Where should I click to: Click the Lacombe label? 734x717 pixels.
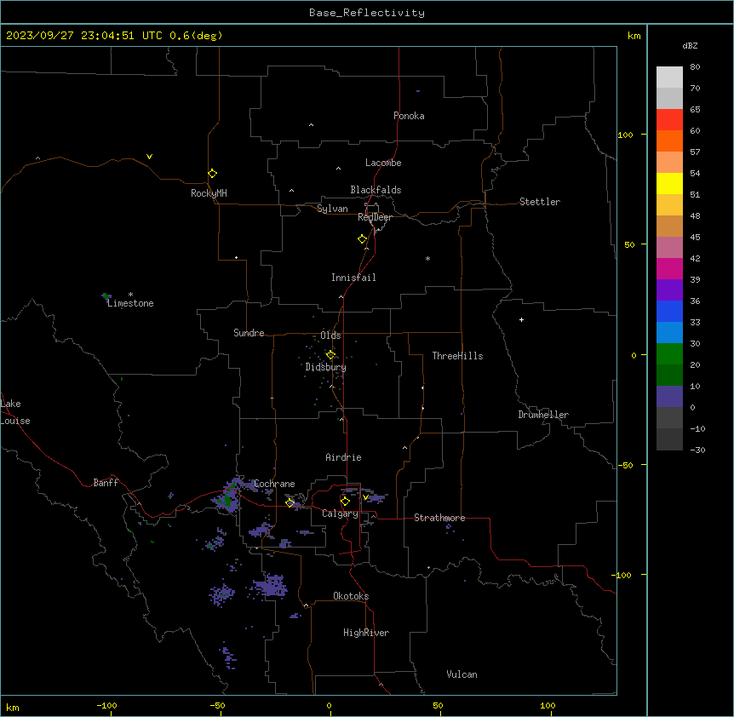coord(383,163)
